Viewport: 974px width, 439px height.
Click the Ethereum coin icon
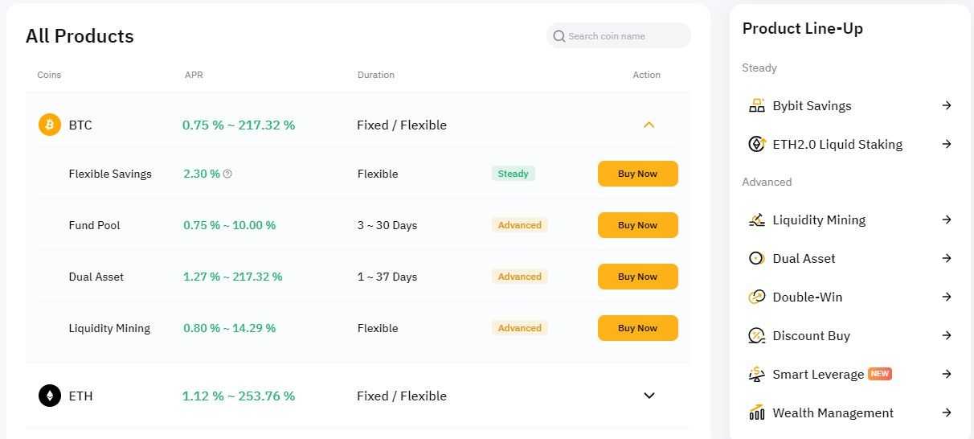50,396
